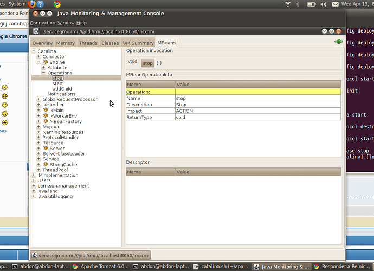This screenshot has width=374, height=271.
Task: Open the mail envelope indicator
Action: 336,4
